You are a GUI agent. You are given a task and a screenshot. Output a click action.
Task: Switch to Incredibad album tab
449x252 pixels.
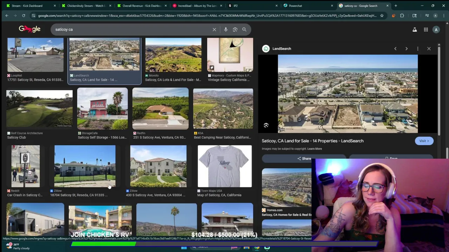(x=196, y=6)
